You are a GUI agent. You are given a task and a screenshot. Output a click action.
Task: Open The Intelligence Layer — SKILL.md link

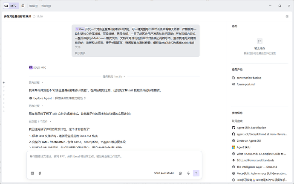point(257,167)
